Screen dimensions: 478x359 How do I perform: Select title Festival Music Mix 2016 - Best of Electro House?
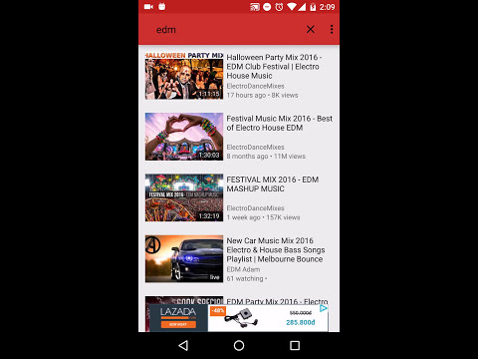(280, 123)
